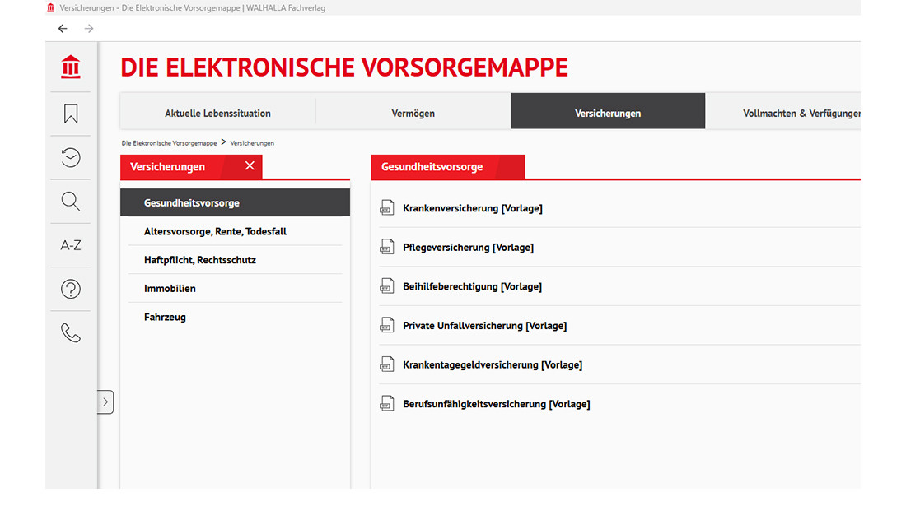Click document icon beside Beihilfeberechtigung
This screenshot has width=906, height=506.
point(386,286)
